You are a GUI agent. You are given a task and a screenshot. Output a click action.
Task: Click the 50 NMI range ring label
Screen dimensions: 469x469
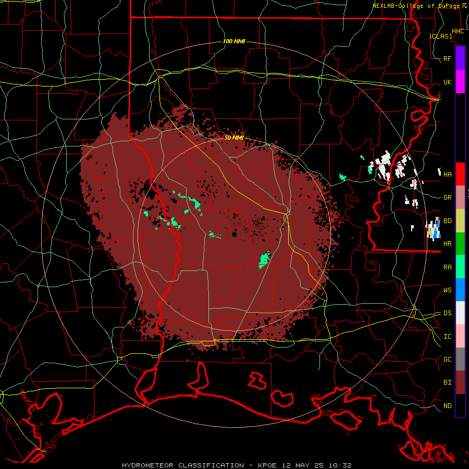tap(234, 138)
